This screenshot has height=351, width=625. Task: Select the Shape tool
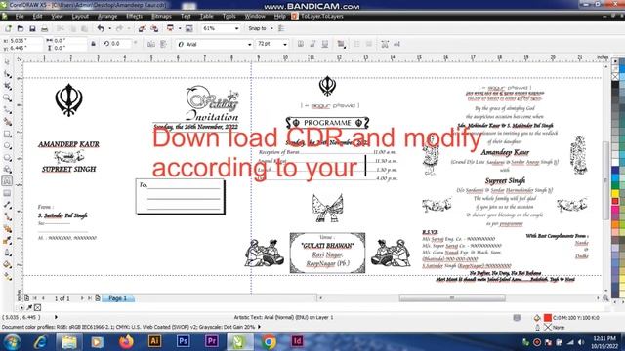7,74
